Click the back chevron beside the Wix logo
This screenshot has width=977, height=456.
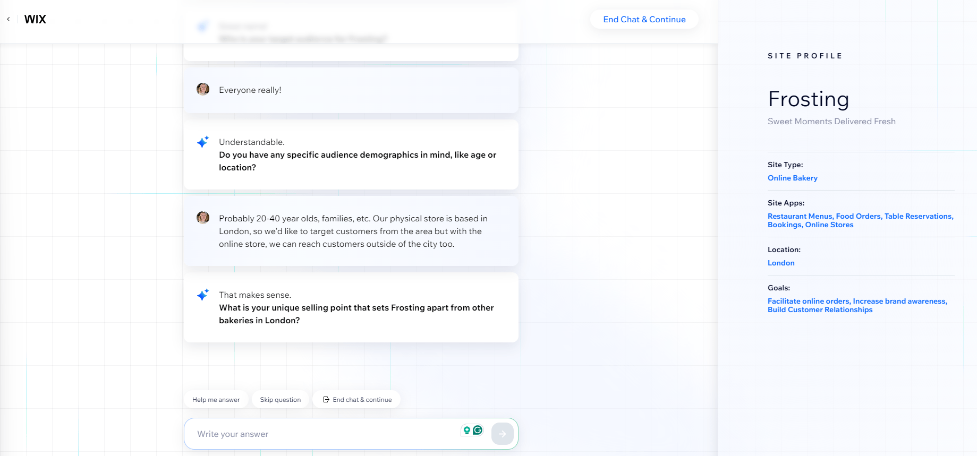click(9, 19)
